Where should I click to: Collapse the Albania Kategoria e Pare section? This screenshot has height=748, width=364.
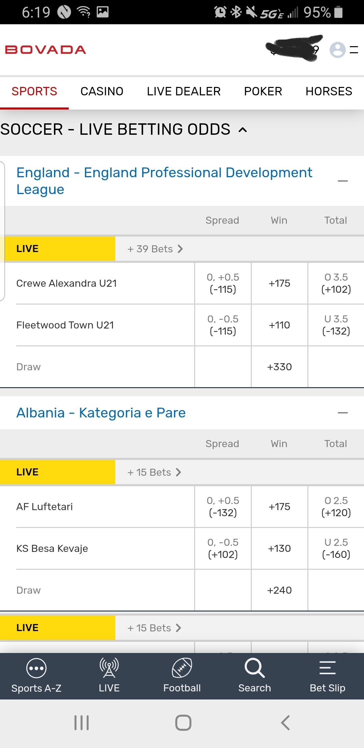(x=342, y=413)
